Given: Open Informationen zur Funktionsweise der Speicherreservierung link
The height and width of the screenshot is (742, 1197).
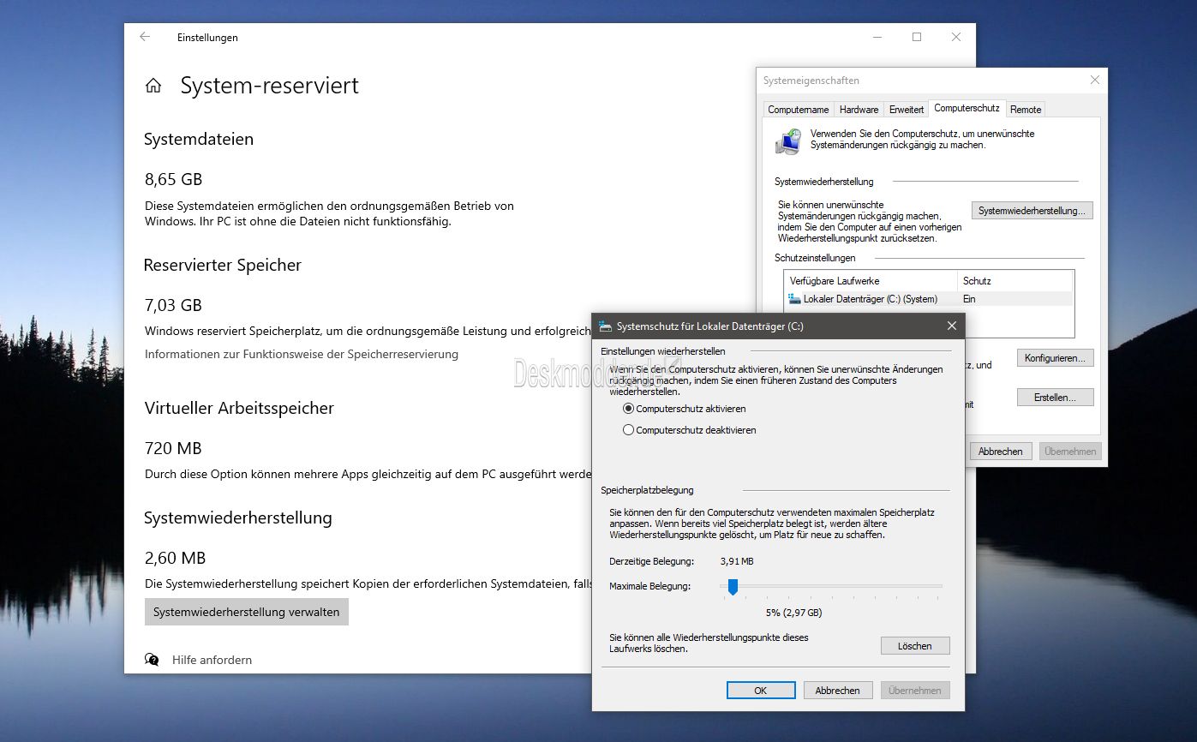Looking at the screenshot, I should click(302, 354).
